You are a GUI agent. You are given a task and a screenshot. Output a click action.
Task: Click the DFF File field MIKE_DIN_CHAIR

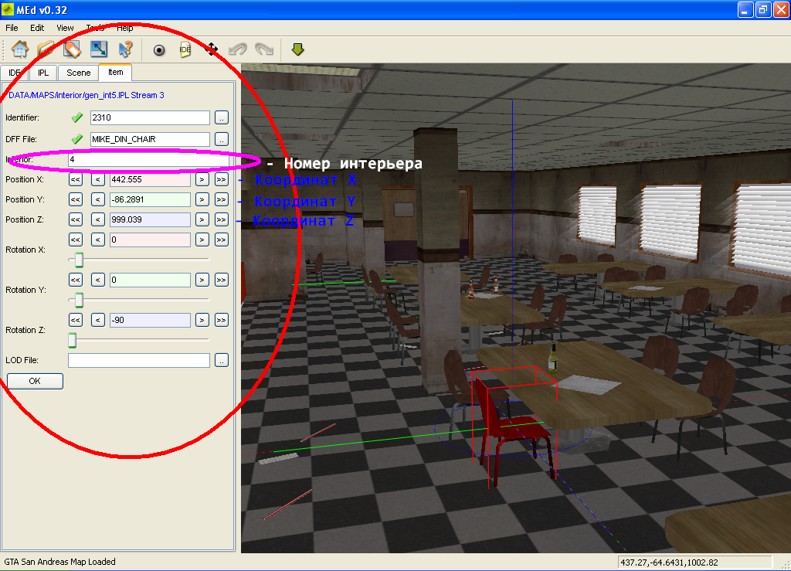pyautogui.click(x=150, y=139)
